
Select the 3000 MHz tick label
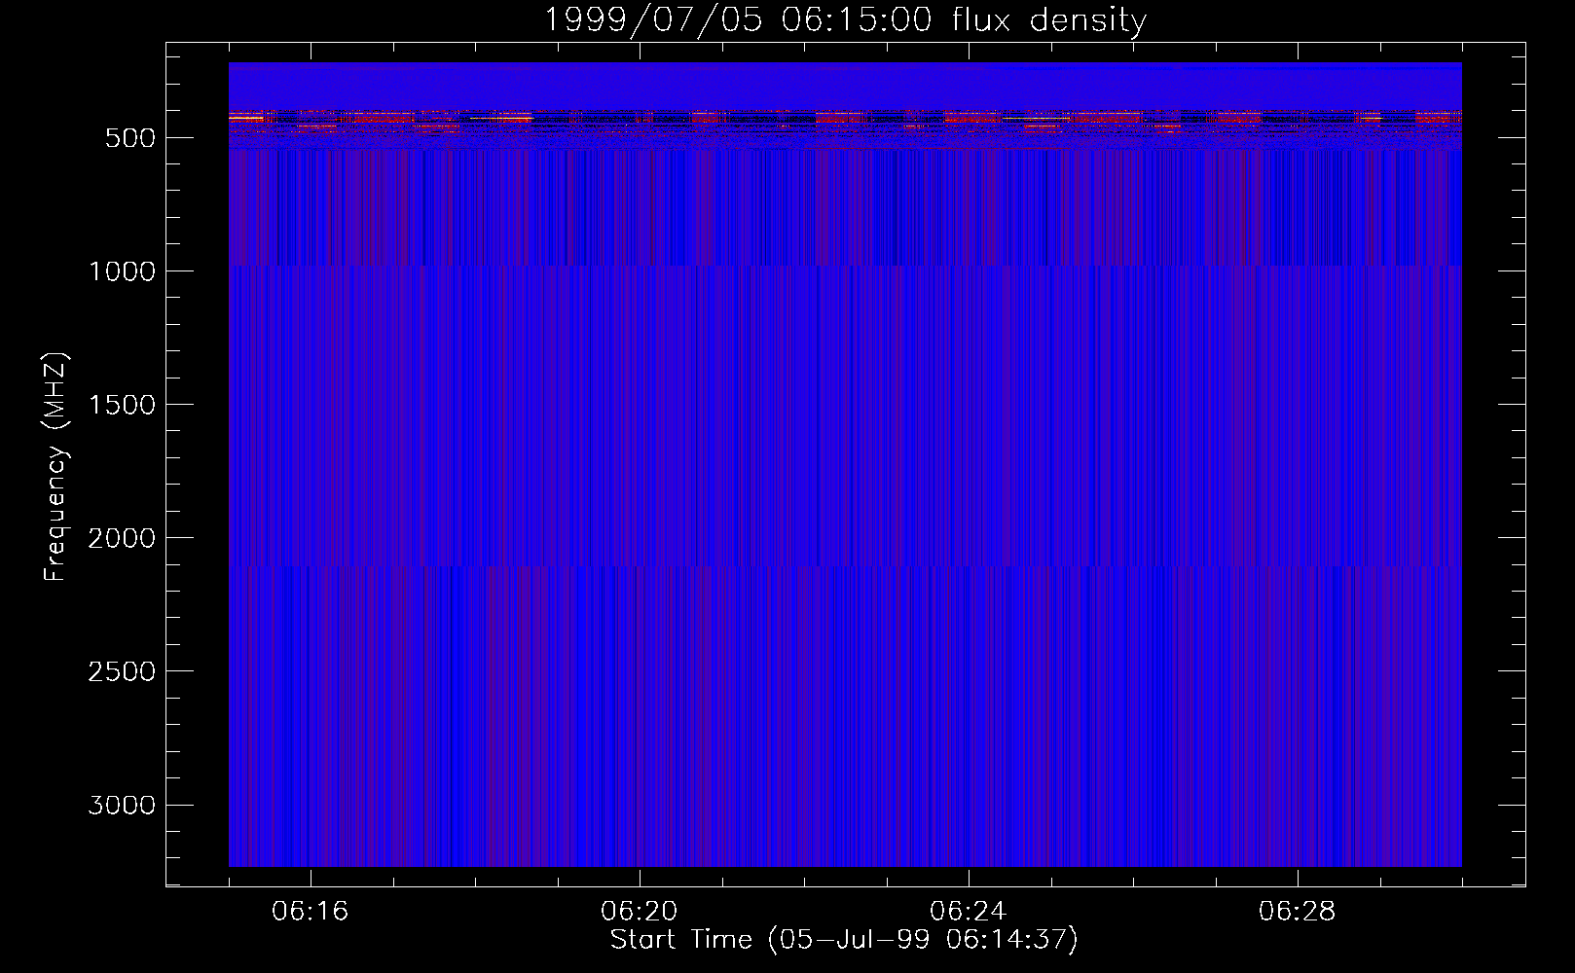tap(122, 806)
